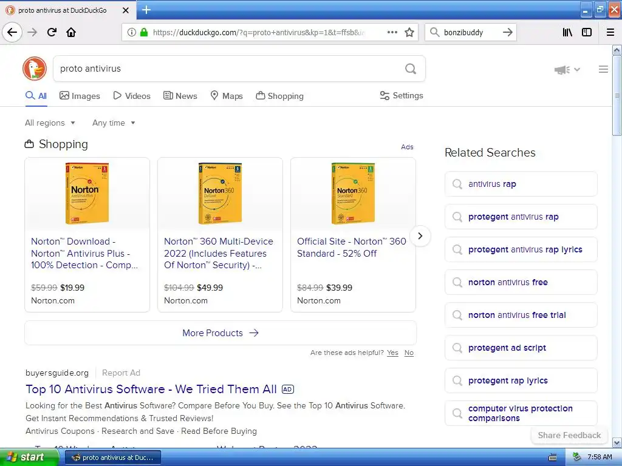The image size is (622, 466).
Task: Show next shopping products with arrow
Action: click(420, 236)
